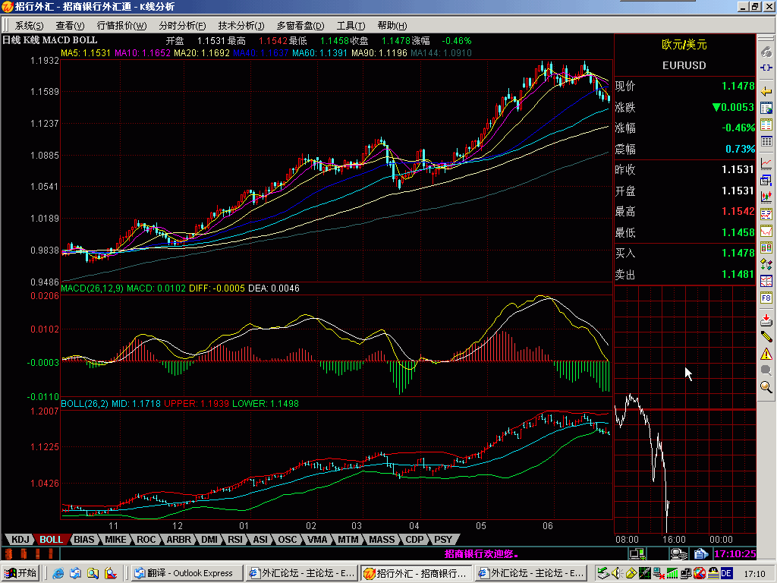777x583 pixels.
Task: Switch to the MTM indicator tab
Action: point(348,540)
